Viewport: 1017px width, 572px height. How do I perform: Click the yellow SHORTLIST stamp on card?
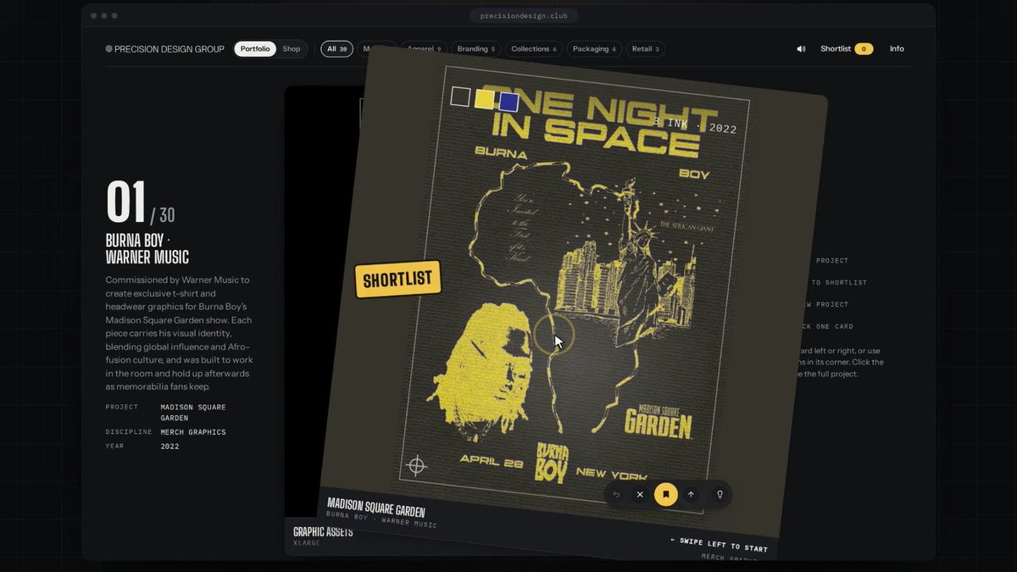coord(398,279)
